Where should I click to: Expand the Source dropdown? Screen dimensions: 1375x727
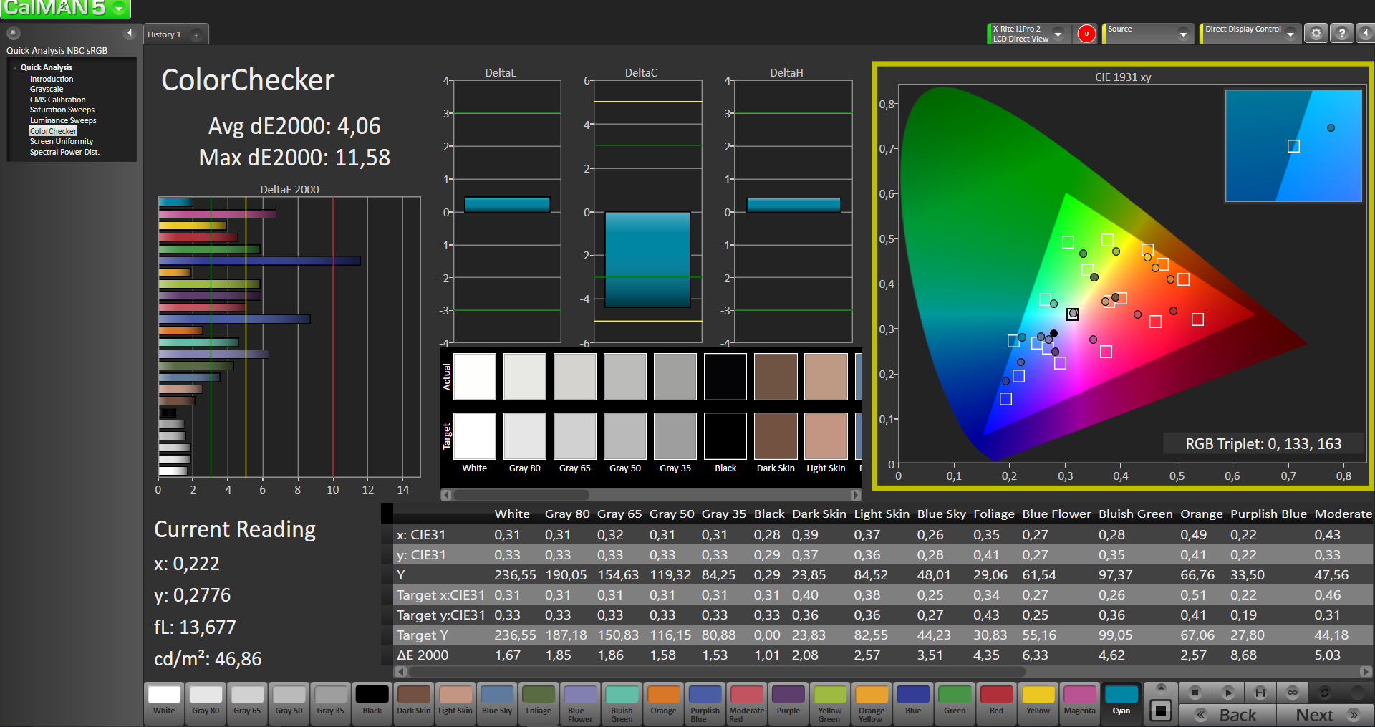click(1183, 34)
